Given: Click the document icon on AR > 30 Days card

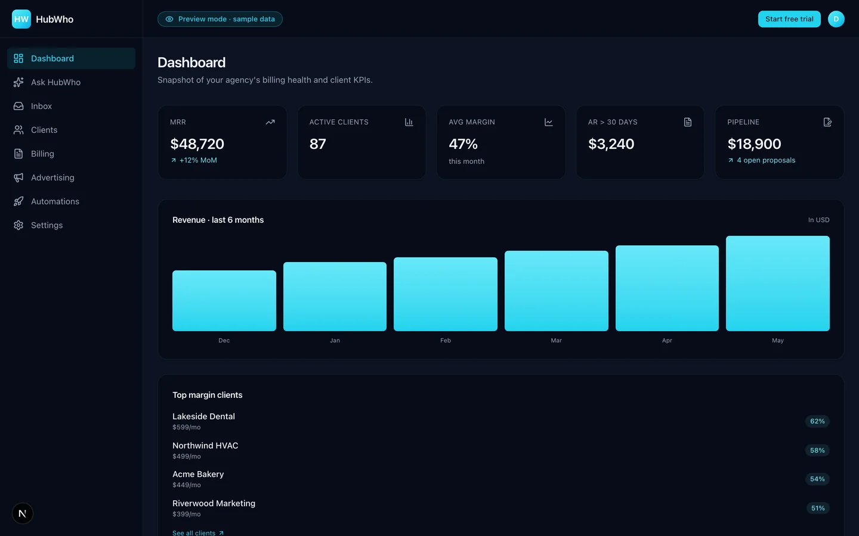Looking at the screenshot, I should 688,122.
